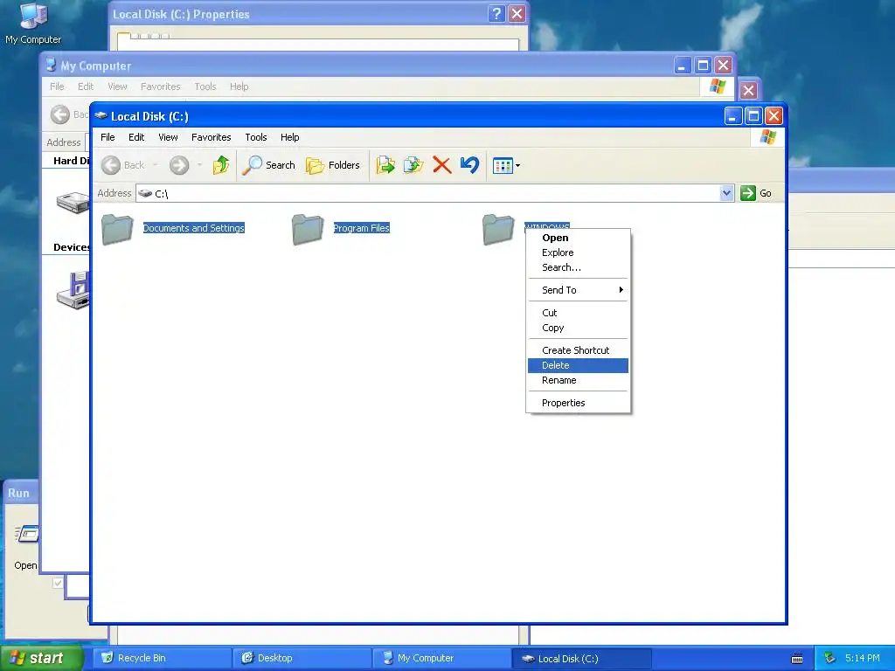Viewport: 895px width, 671px height.
Task: Click the 5:14 PM clock
Action: coord(863,659)
